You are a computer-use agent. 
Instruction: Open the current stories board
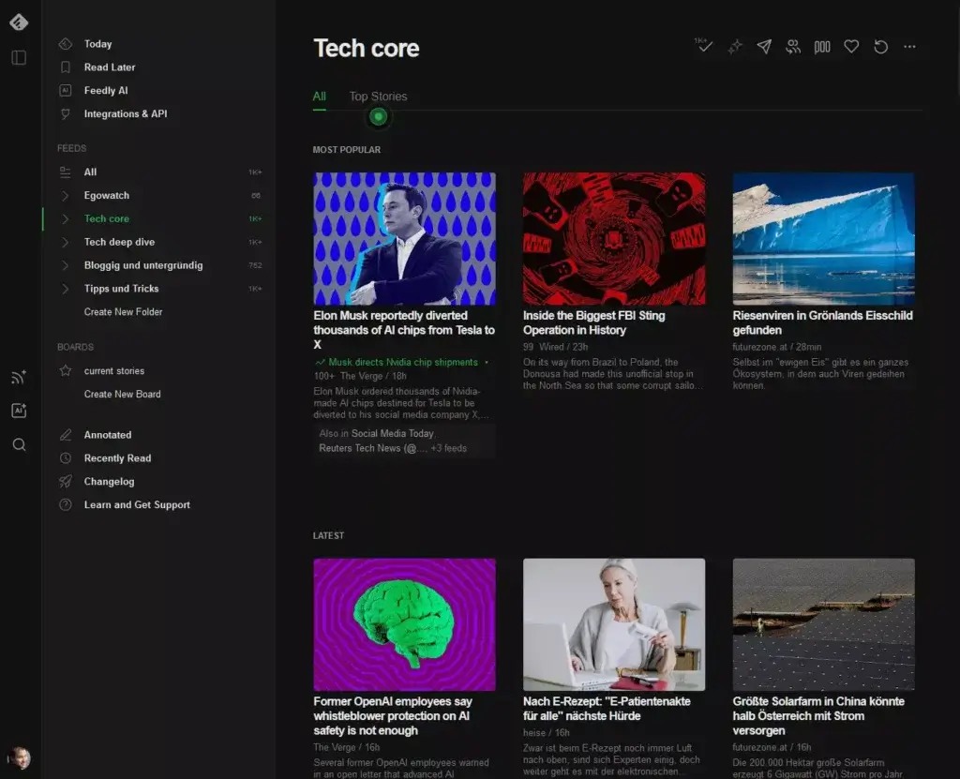point(113,370)
